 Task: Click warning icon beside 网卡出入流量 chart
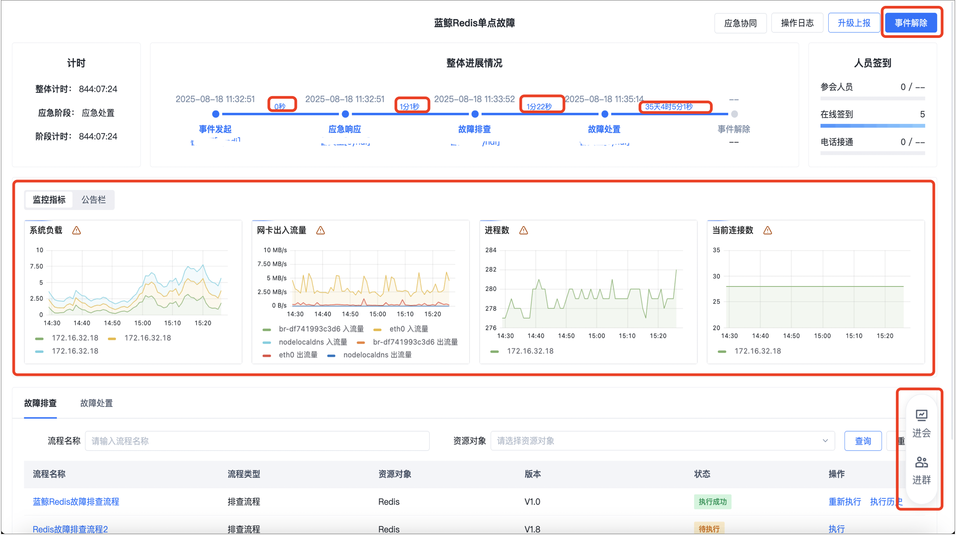tap(320, 231)
